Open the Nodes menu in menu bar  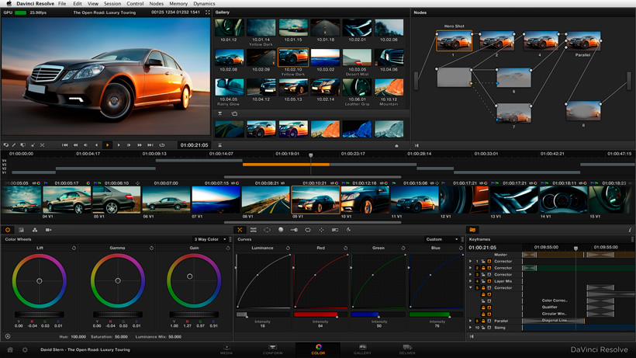point(156,4)
